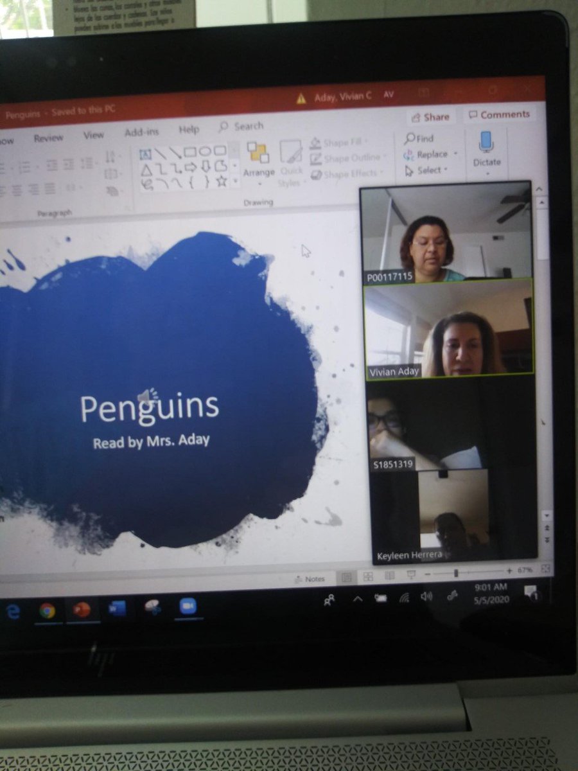Select Vivian Aday video thumbnail
Screen dimensions: 578x771
[x=449, y=328]
